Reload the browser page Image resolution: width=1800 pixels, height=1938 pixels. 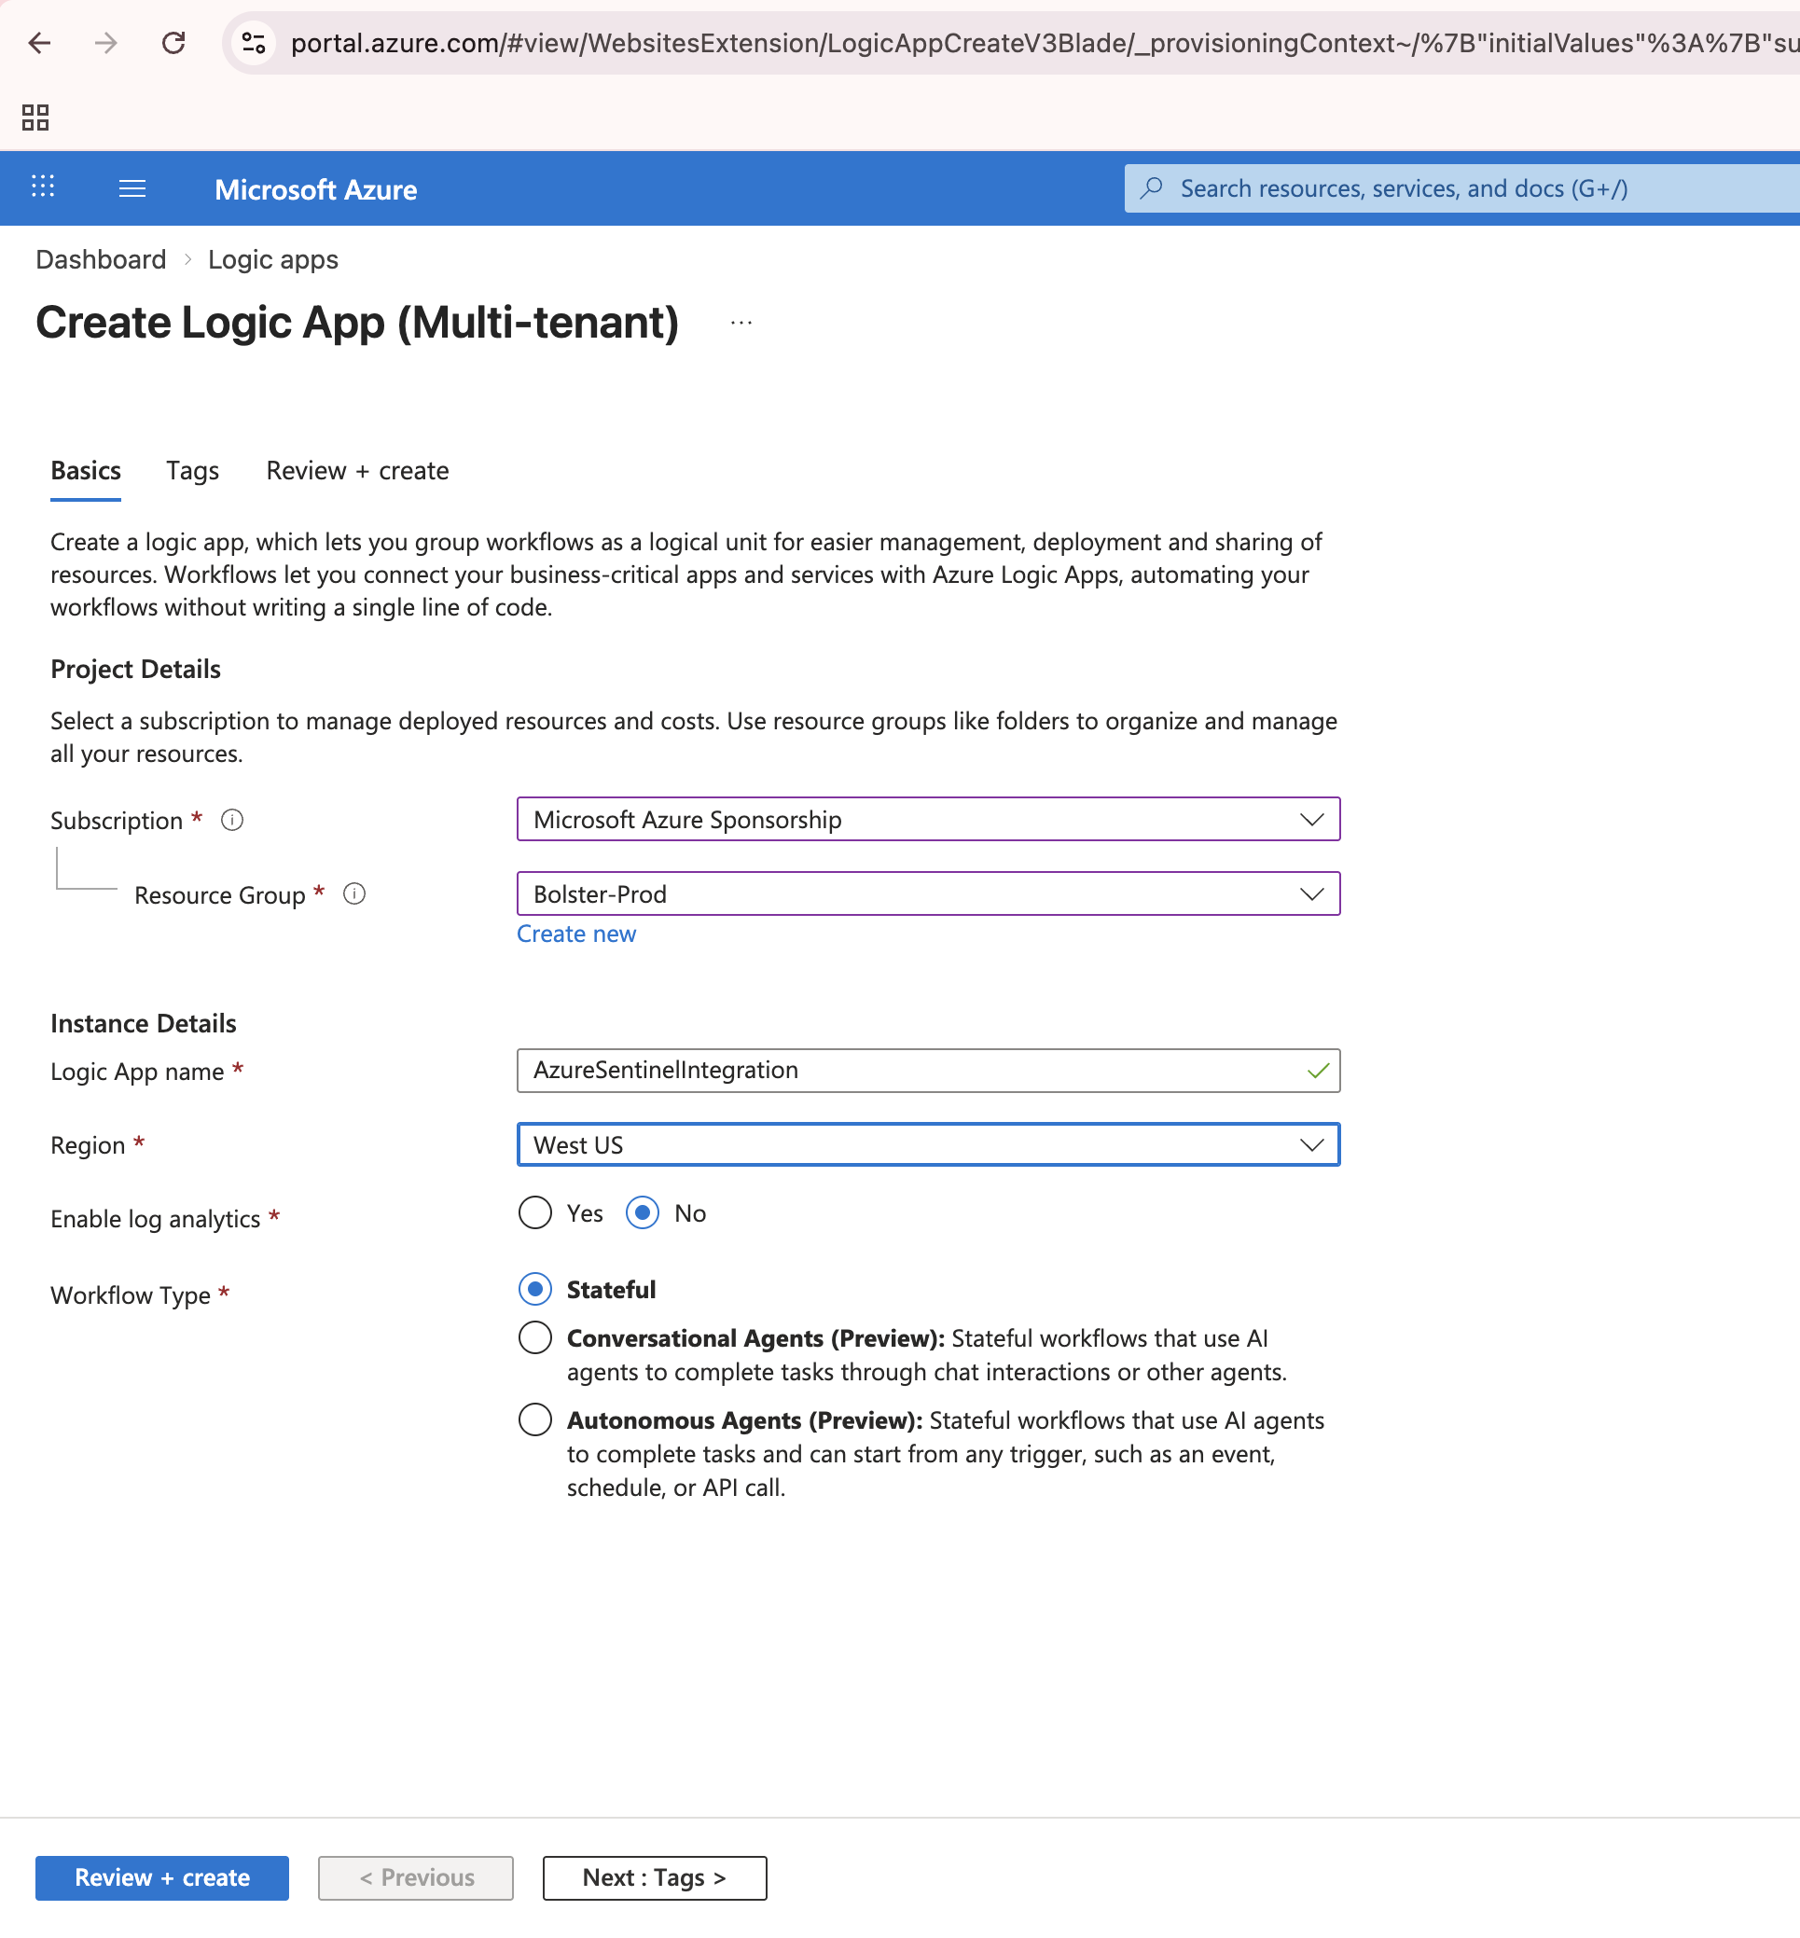pos(173,43)
